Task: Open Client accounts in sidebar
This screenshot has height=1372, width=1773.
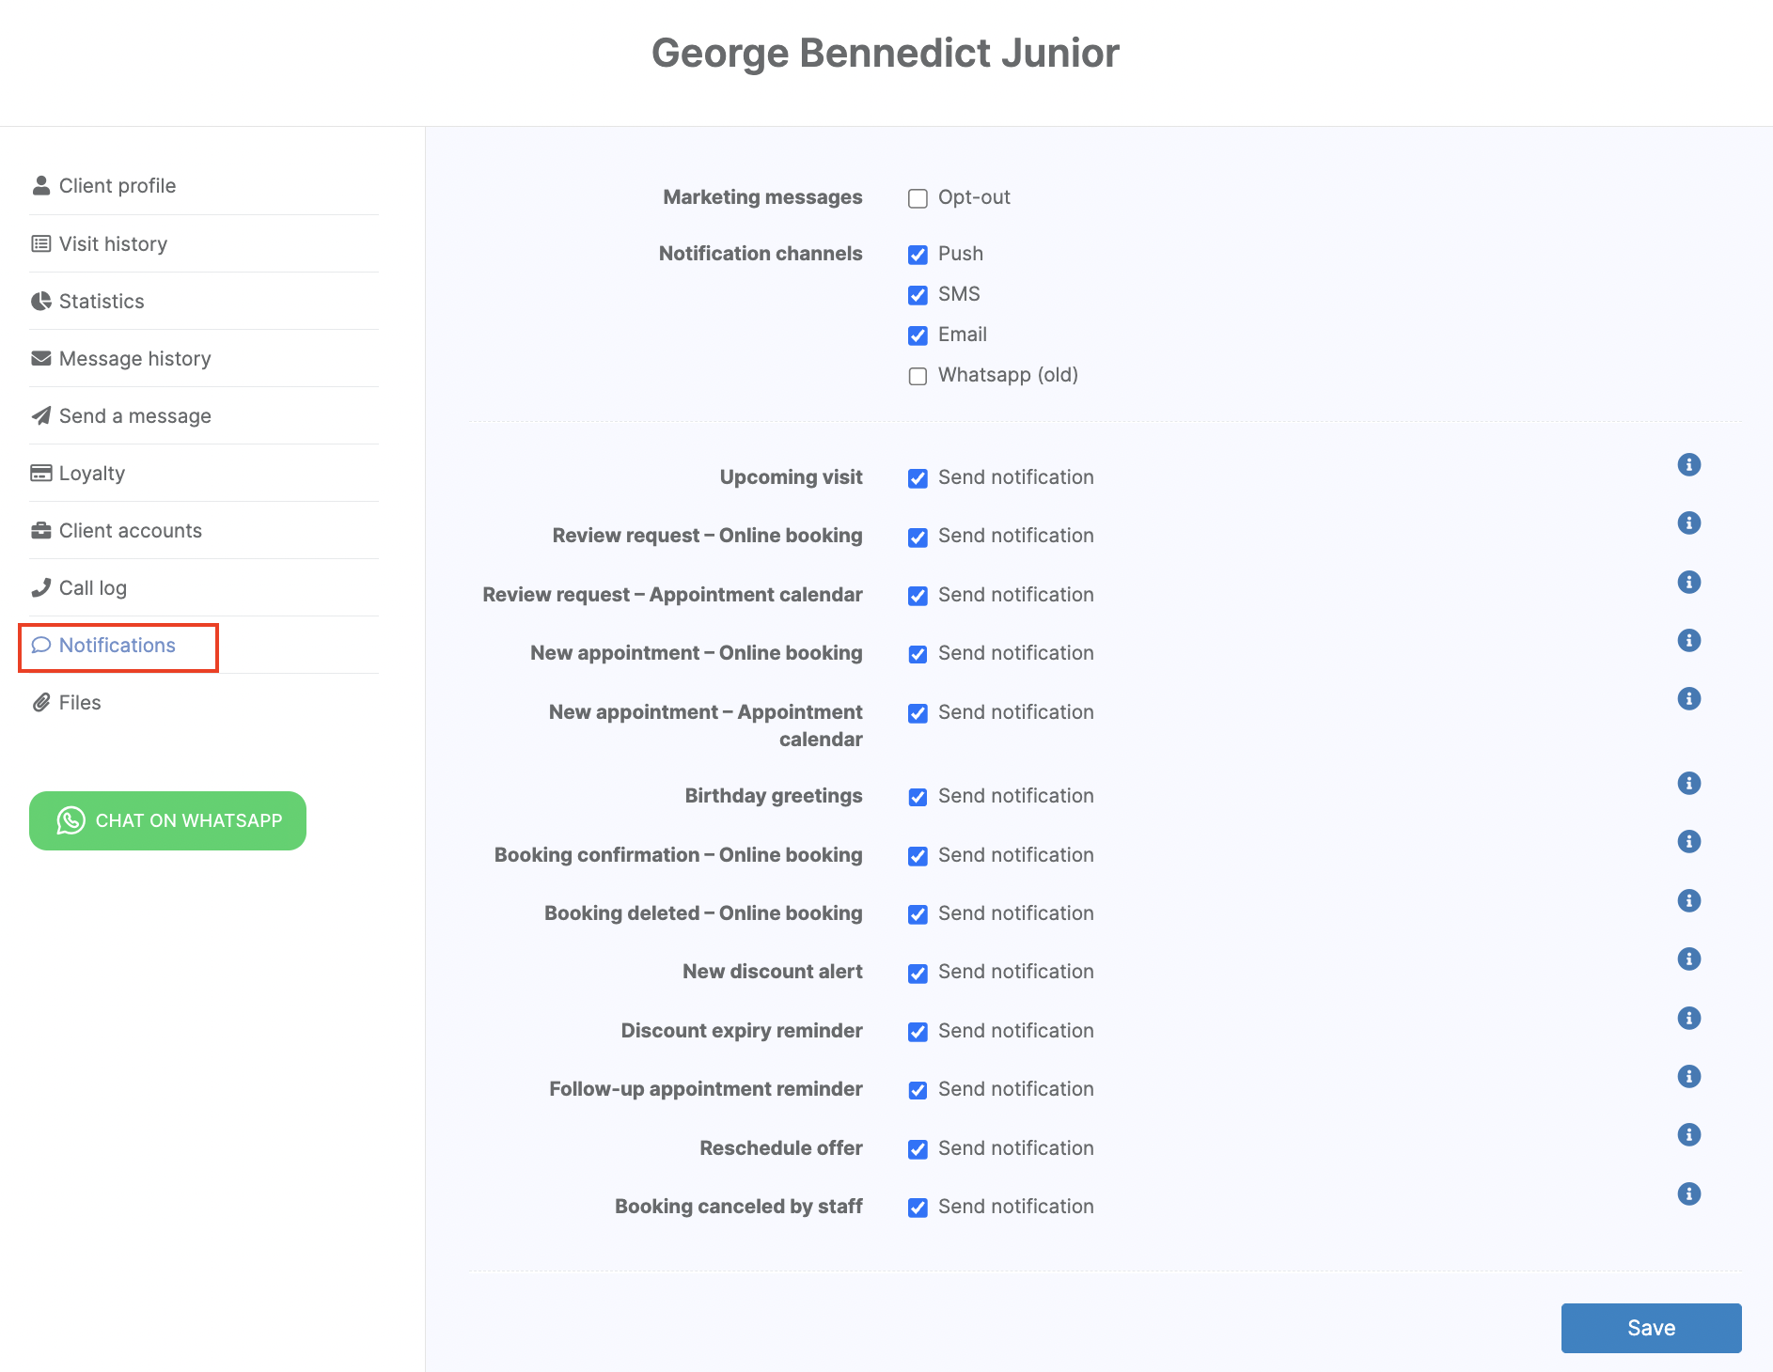Action: point(130,531)
